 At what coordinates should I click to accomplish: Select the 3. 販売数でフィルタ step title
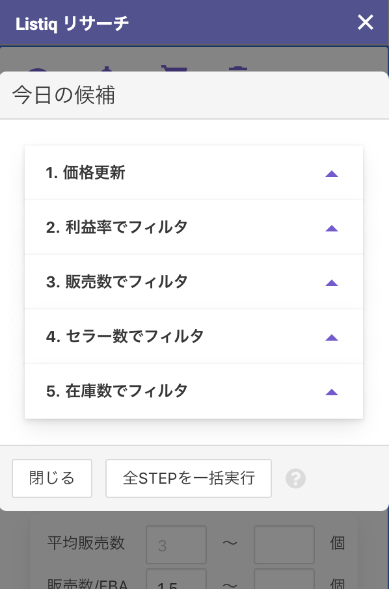[116, 281]
